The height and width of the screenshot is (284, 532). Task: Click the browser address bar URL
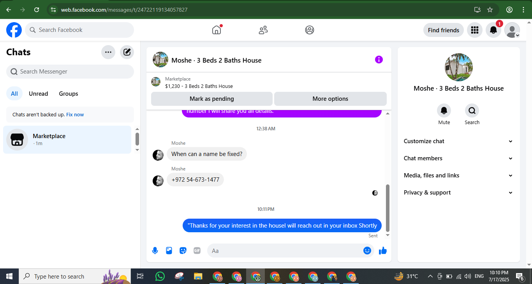(124, 10)
